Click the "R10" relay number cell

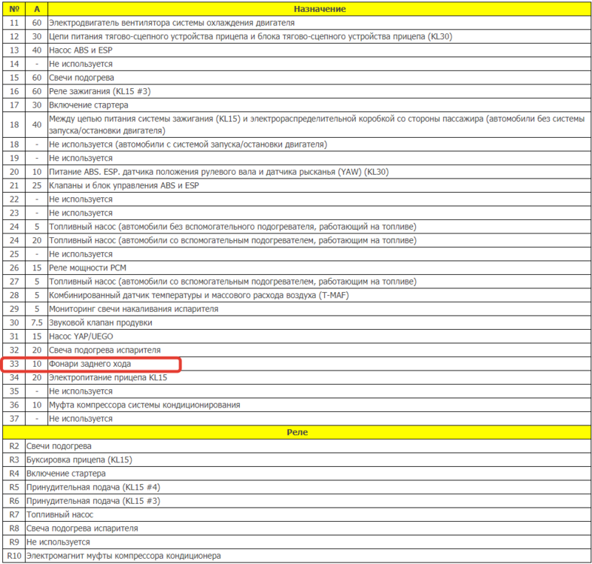(13, 555)
